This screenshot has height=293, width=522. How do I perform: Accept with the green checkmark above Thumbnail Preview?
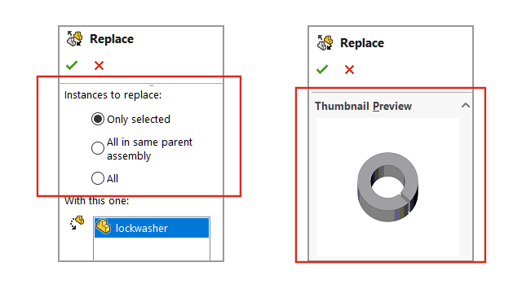click(x=322, y=69)
